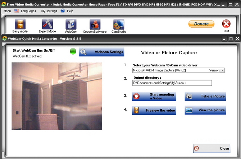Minimize the Free Video Media Converter window
This screenshot has width=241, height=159.
[x=223, y=4]
